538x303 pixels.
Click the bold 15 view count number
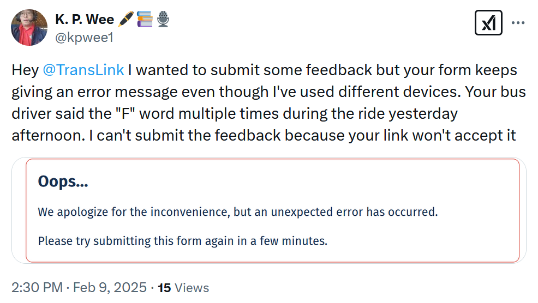(164, 287)
